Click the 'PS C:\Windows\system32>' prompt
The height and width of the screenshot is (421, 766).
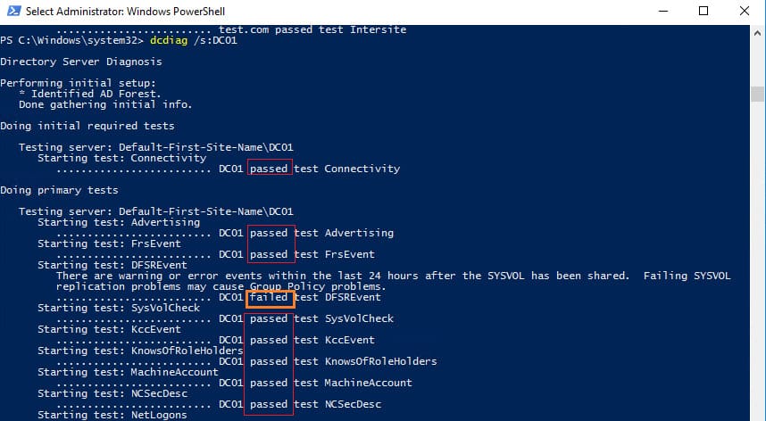(71, 40)
